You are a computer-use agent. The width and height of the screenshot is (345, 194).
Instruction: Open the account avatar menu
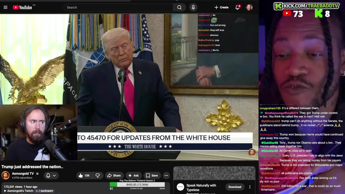pyautogui.click(x=249, y=7)
